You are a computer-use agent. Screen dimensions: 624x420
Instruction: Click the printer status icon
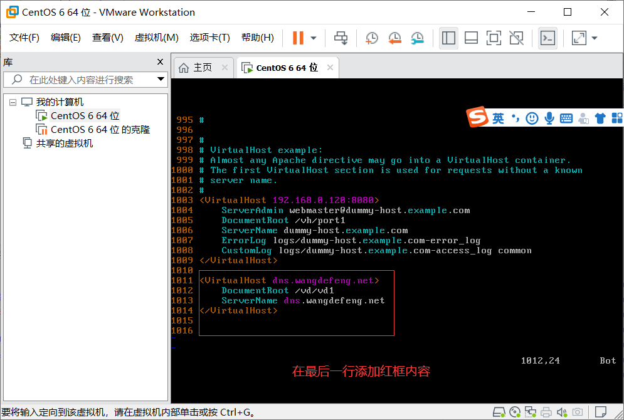[546, 412]
